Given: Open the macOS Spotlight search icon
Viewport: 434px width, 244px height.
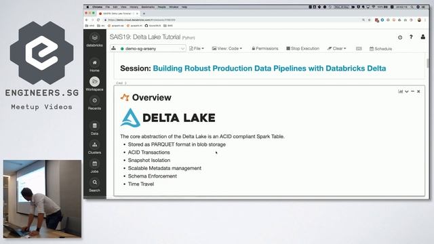Looking at the screenshot, I should pyautogui.click(x=412, y=7).
